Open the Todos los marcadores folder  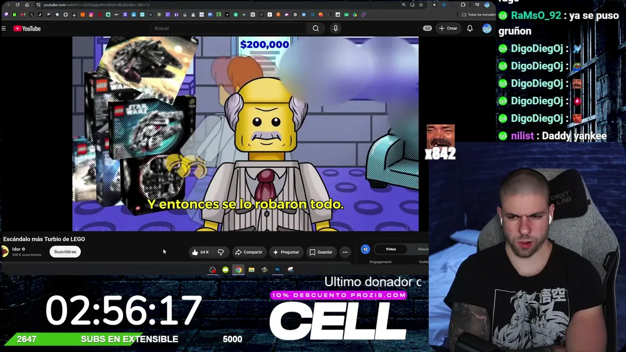[478, 15]
